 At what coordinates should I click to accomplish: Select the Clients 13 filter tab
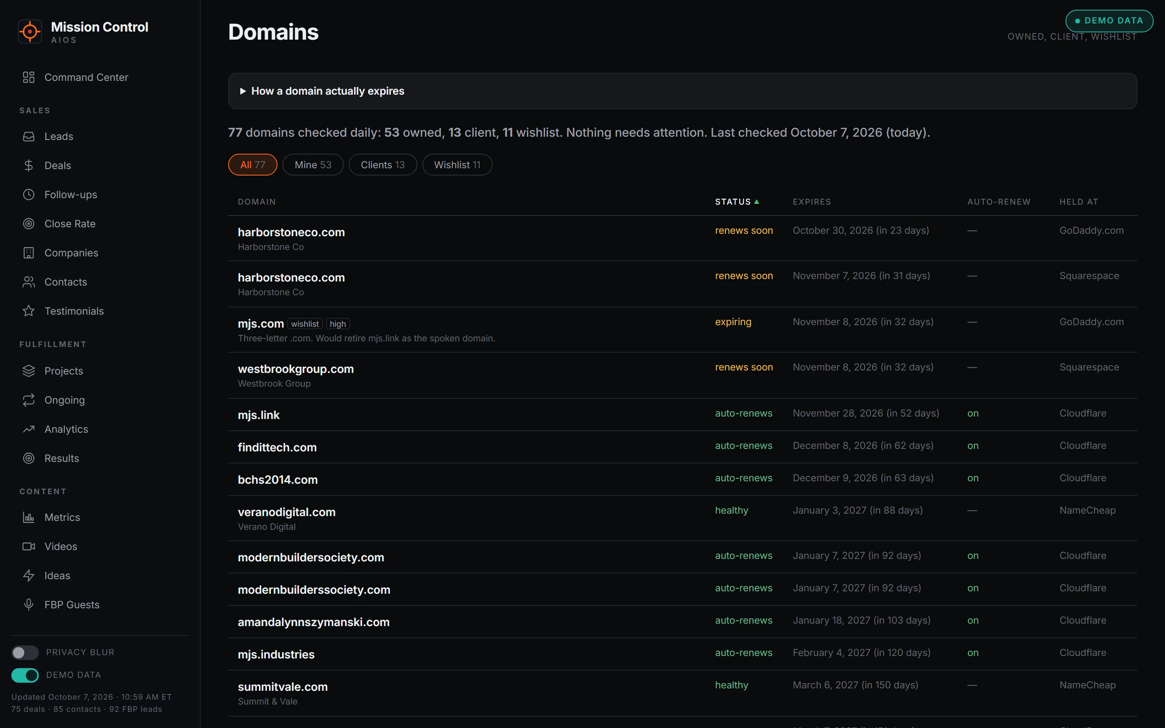[x=383, y=165]
